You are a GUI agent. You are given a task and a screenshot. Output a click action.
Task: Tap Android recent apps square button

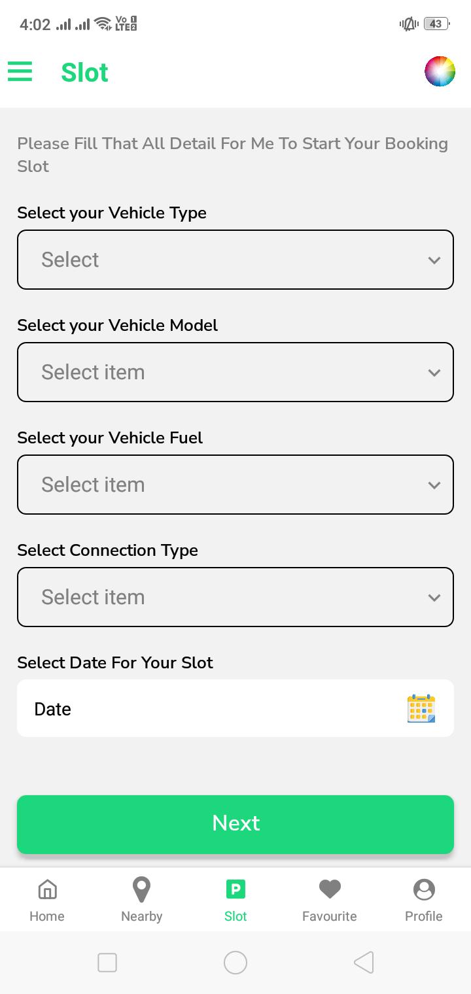[x=107, y=963]
